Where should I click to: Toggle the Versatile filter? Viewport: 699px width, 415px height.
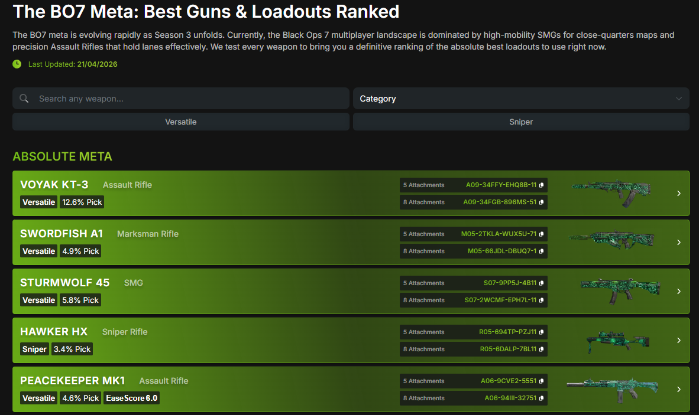pyautogui.click(x=180, y=122)
